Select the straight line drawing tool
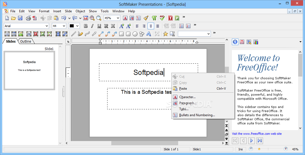The width and height of the screenshot is (305, 155). 74,34
